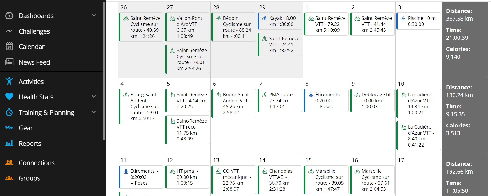Click the Challenges laurel icon
491x196 pixels.
tap(9, 31)
